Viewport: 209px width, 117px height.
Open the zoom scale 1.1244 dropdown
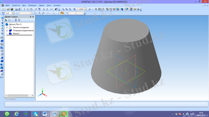pyautogui.click(x=86, y=9)
